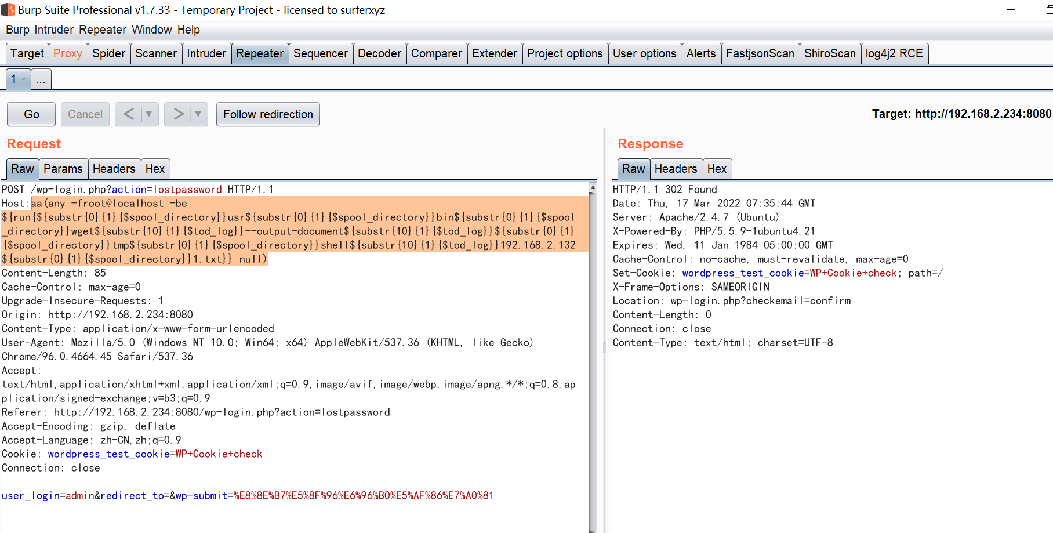Viewport: 1053px width, 533px height.
Task: Switch request view to Params
Action: point(64,169)
